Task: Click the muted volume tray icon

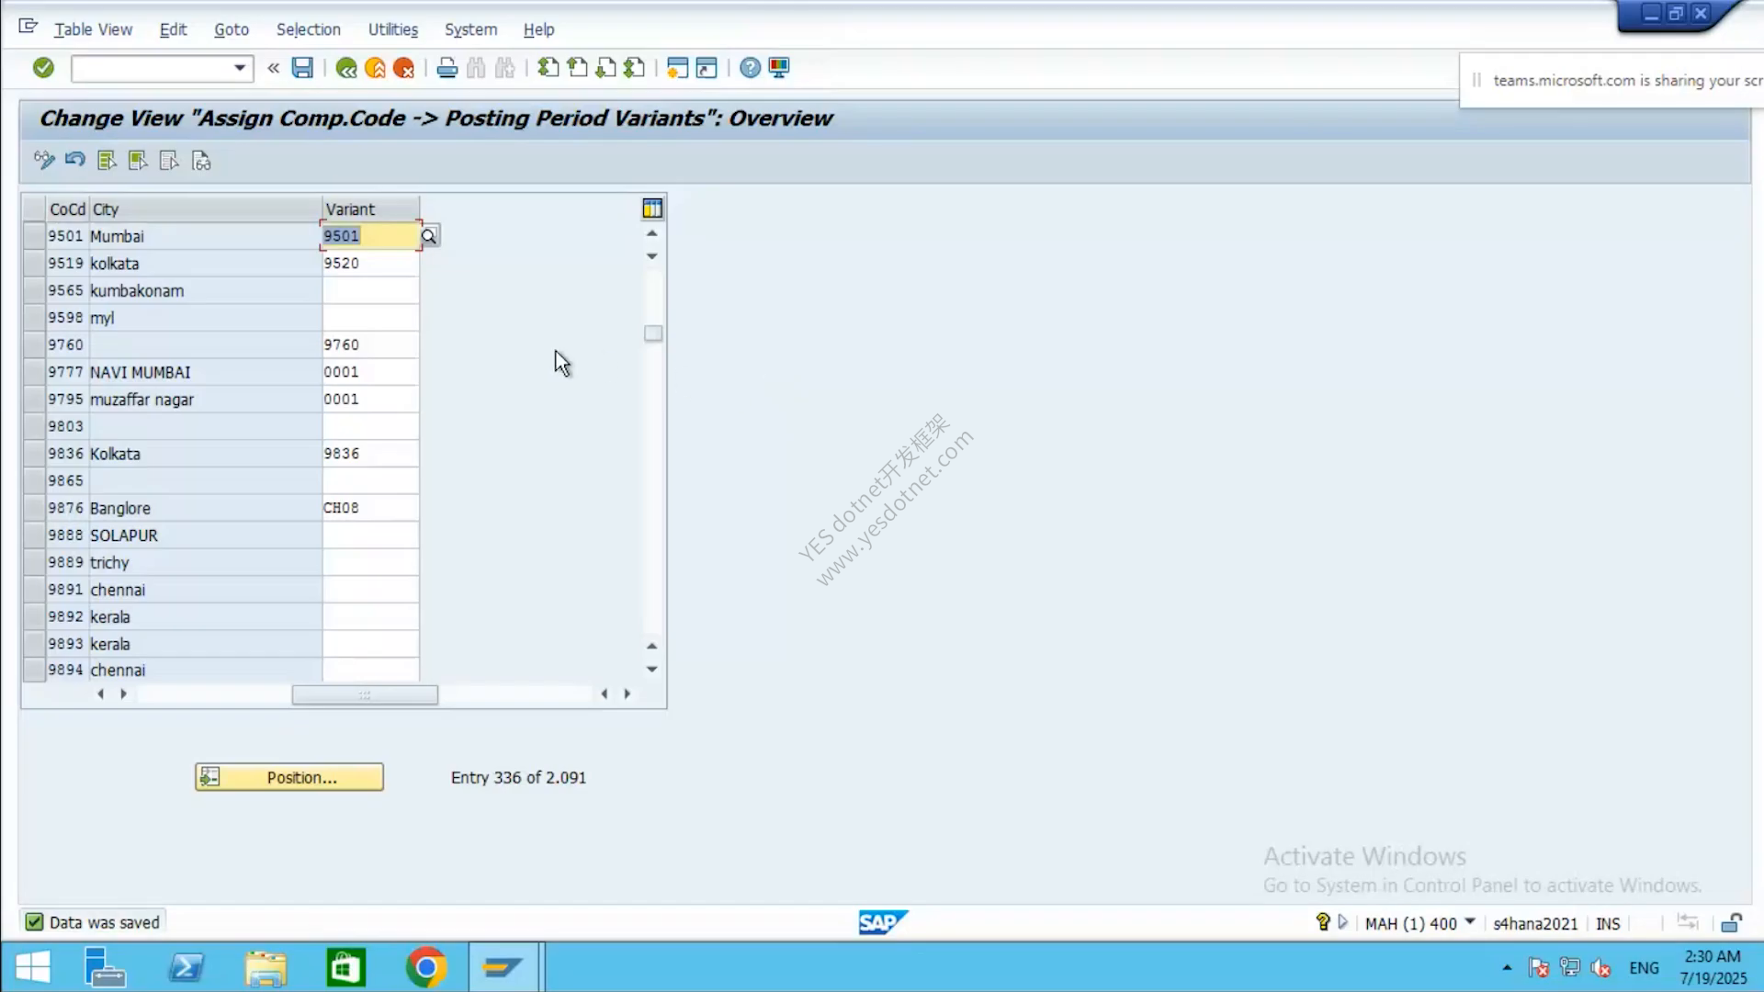Action: [x=1600, y=968]
